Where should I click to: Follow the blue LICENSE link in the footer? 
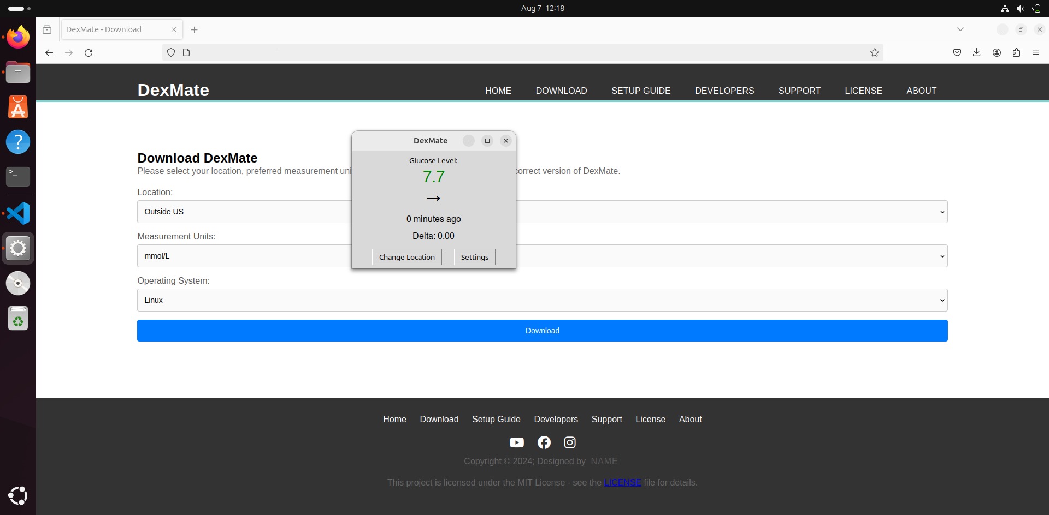point(622,482)
